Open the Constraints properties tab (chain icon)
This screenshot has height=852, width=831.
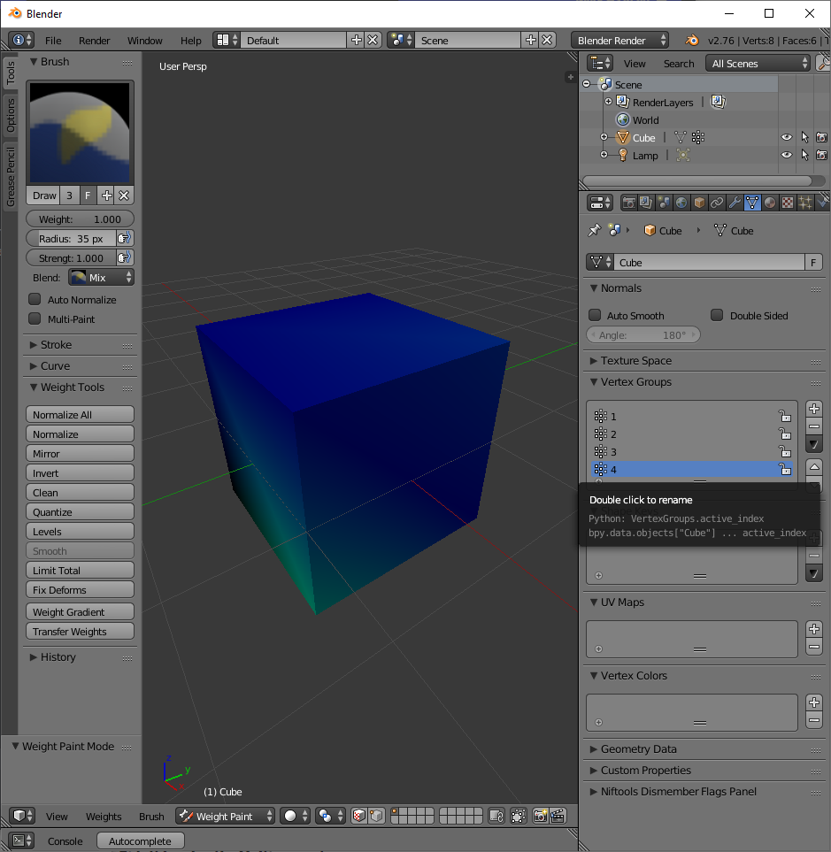pyautogui.click(x=716, y=203)
